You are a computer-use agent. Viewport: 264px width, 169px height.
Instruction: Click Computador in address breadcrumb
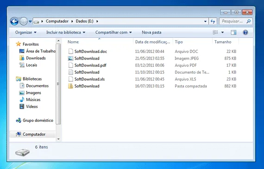click(57, 21)
